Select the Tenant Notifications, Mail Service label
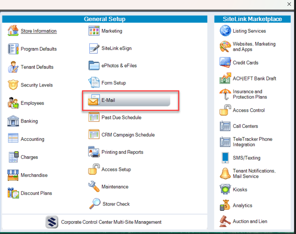 [x=254, y=173]
